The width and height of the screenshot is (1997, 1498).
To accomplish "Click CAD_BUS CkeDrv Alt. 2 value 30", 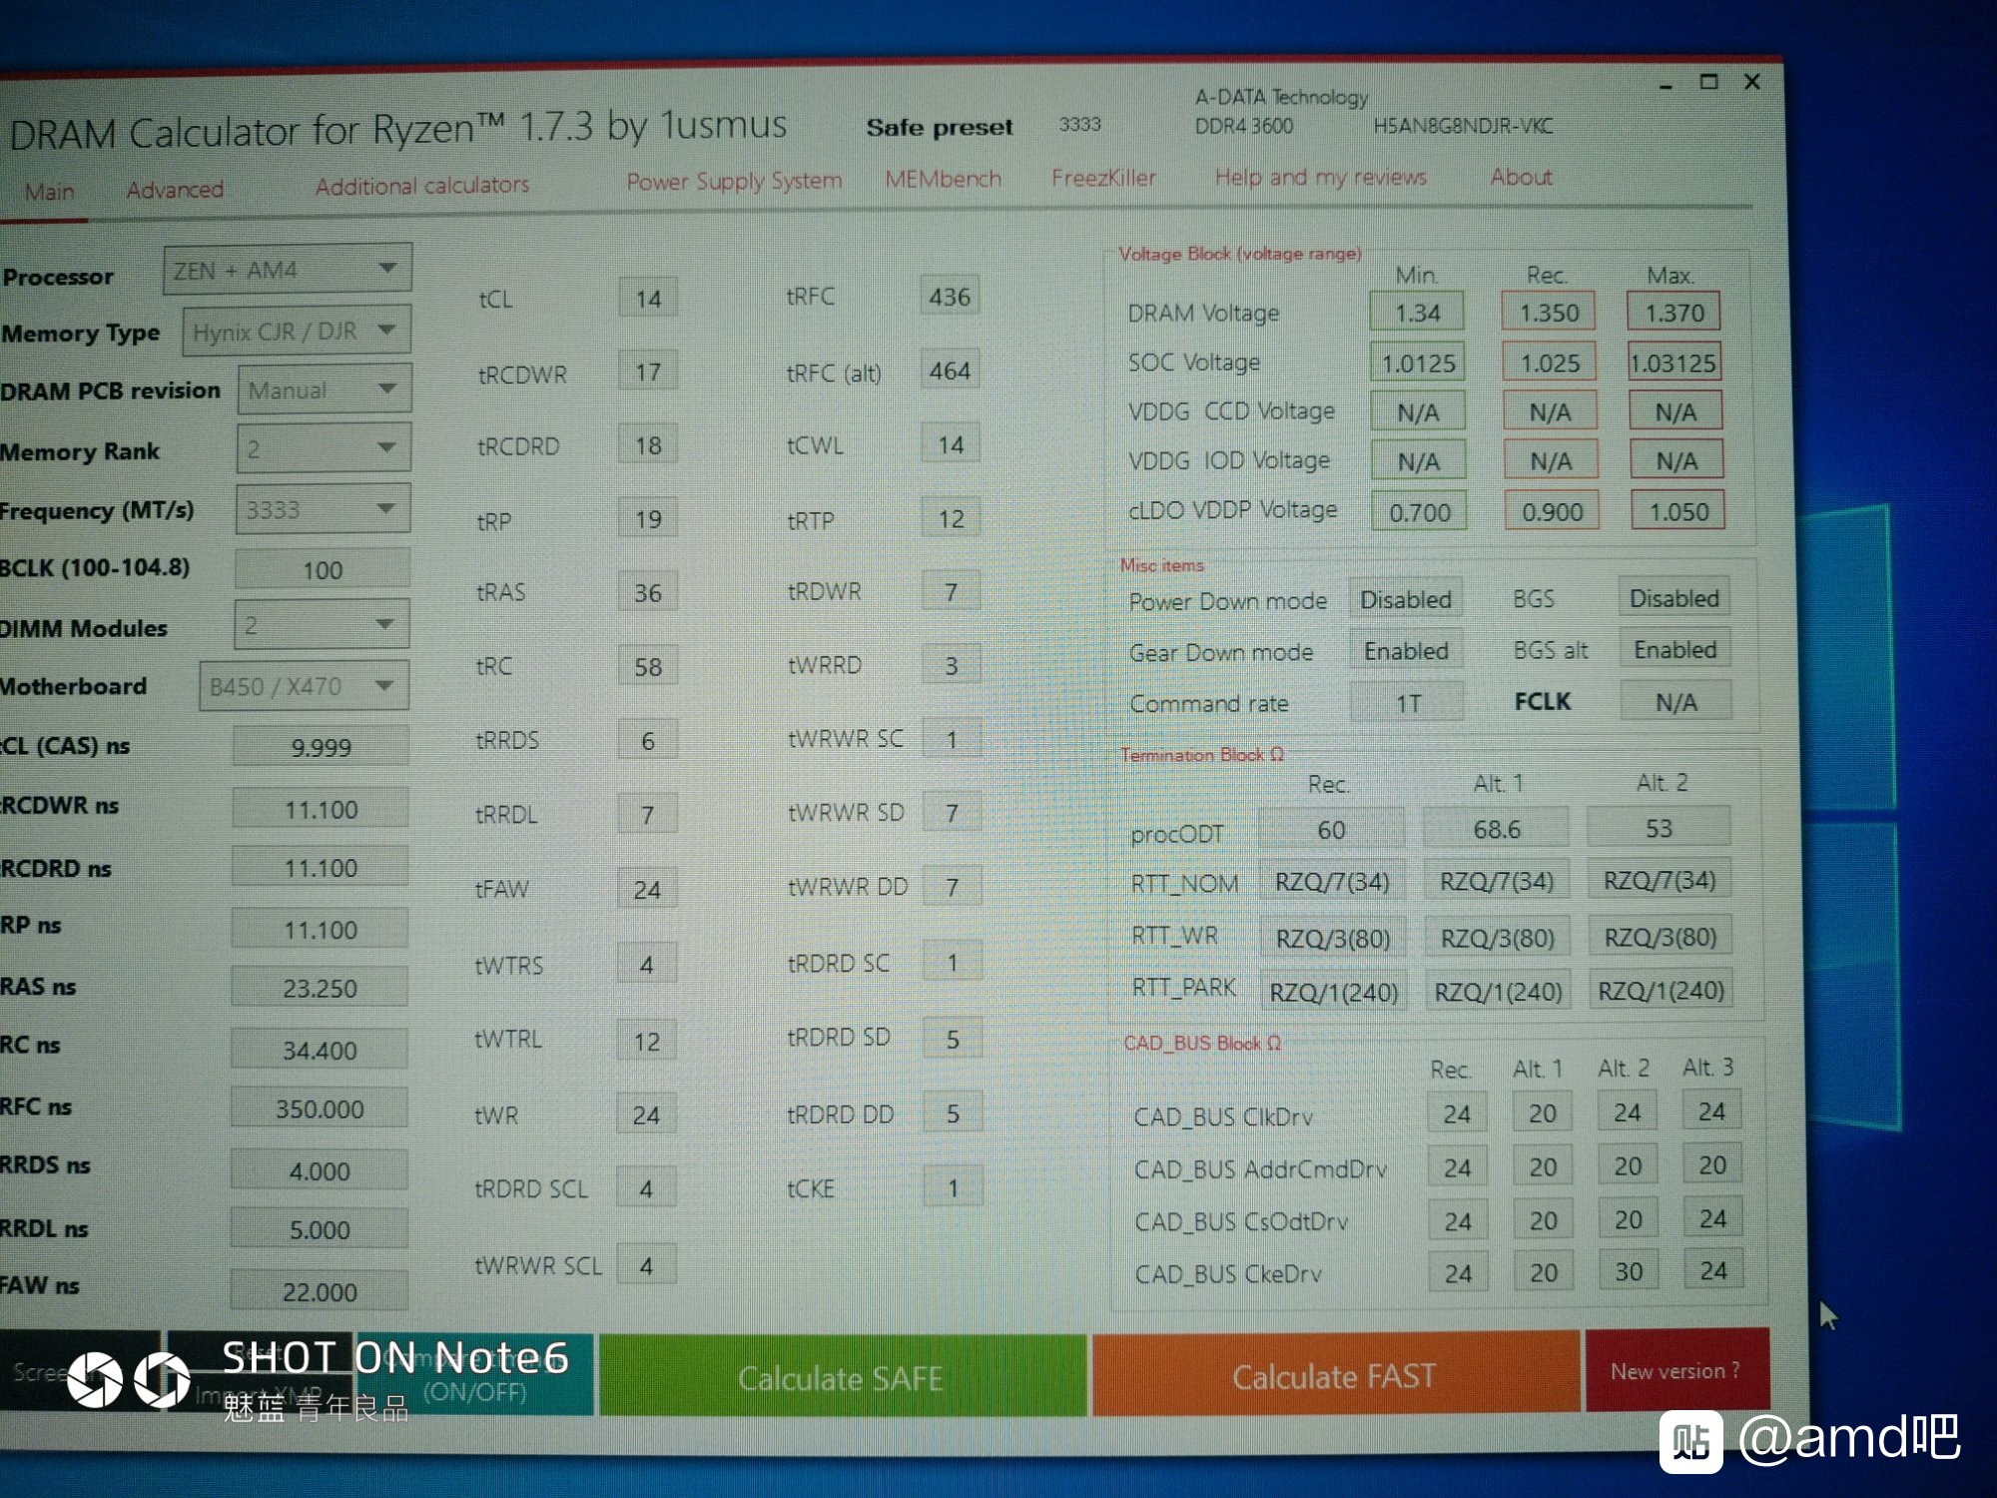I will click(1629, 1271).
